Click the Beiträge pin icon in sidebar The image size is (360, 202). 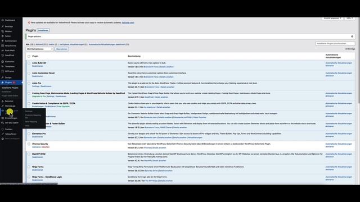[x=2, y=26]
